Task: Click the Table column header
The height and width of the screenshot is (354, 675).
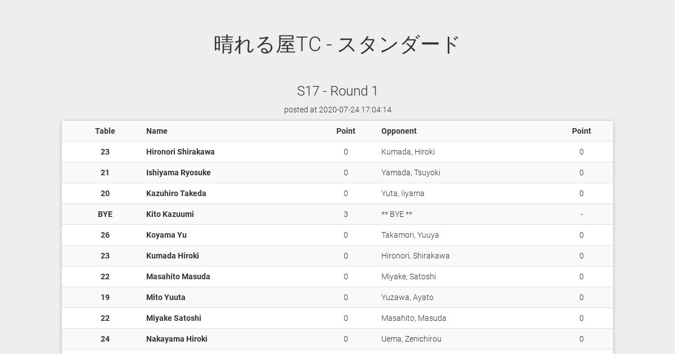Action: pos(105,131)
